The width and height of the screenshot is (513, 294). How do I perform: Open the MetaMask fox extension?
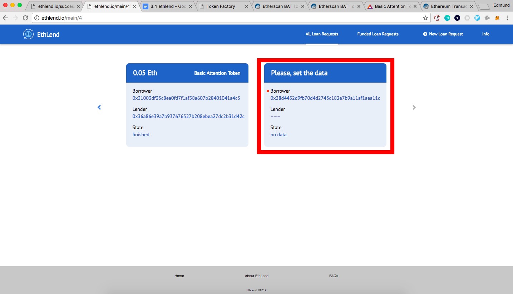click(497, 18)
